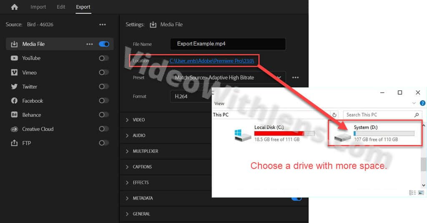This screenshot has width=427, height=223.
Task: Click Explorer vertical scrollbar thumb
Action: (424, 164)
